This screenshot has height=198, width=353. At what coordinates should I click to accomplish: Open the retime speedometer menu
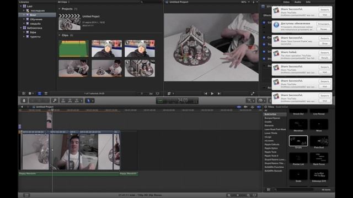click(261, 101)
